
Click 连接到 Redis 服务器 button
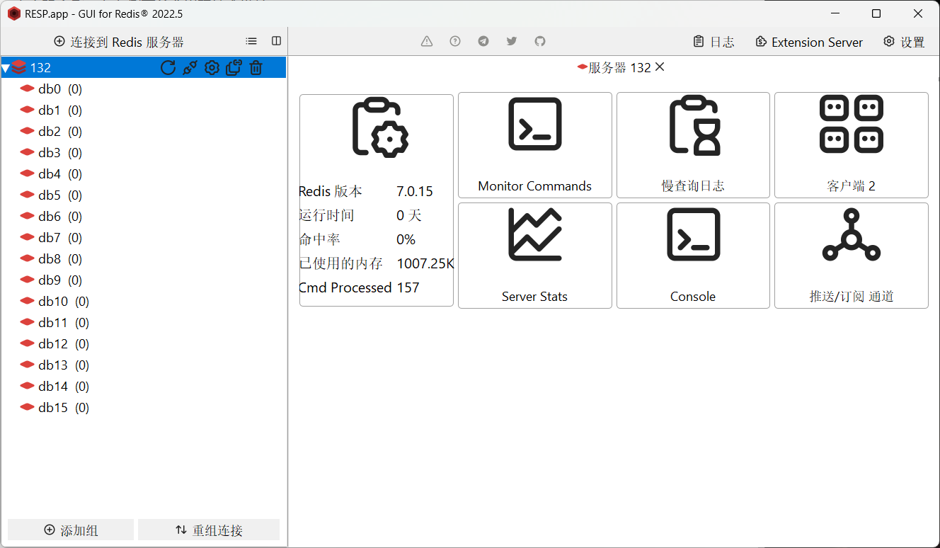click(119, 42)
